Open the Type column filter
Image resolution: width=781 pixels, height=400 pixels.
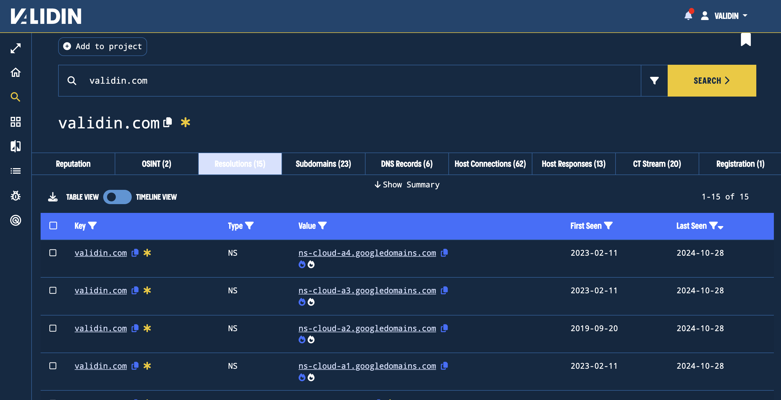(x=249, y=226)
